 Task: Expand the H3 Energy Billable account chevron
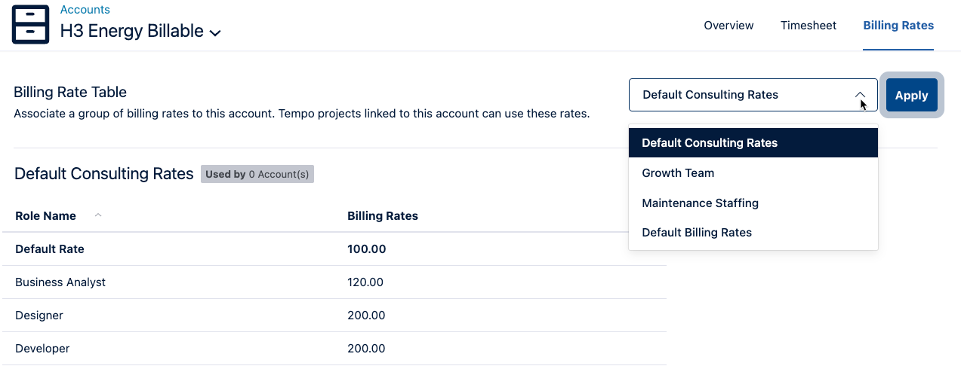click(215, 33)
